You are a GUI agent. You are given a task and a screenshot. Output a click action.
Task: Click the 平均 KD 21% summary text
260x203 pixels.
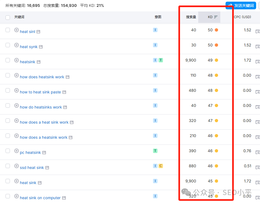[x=92, y=5]
